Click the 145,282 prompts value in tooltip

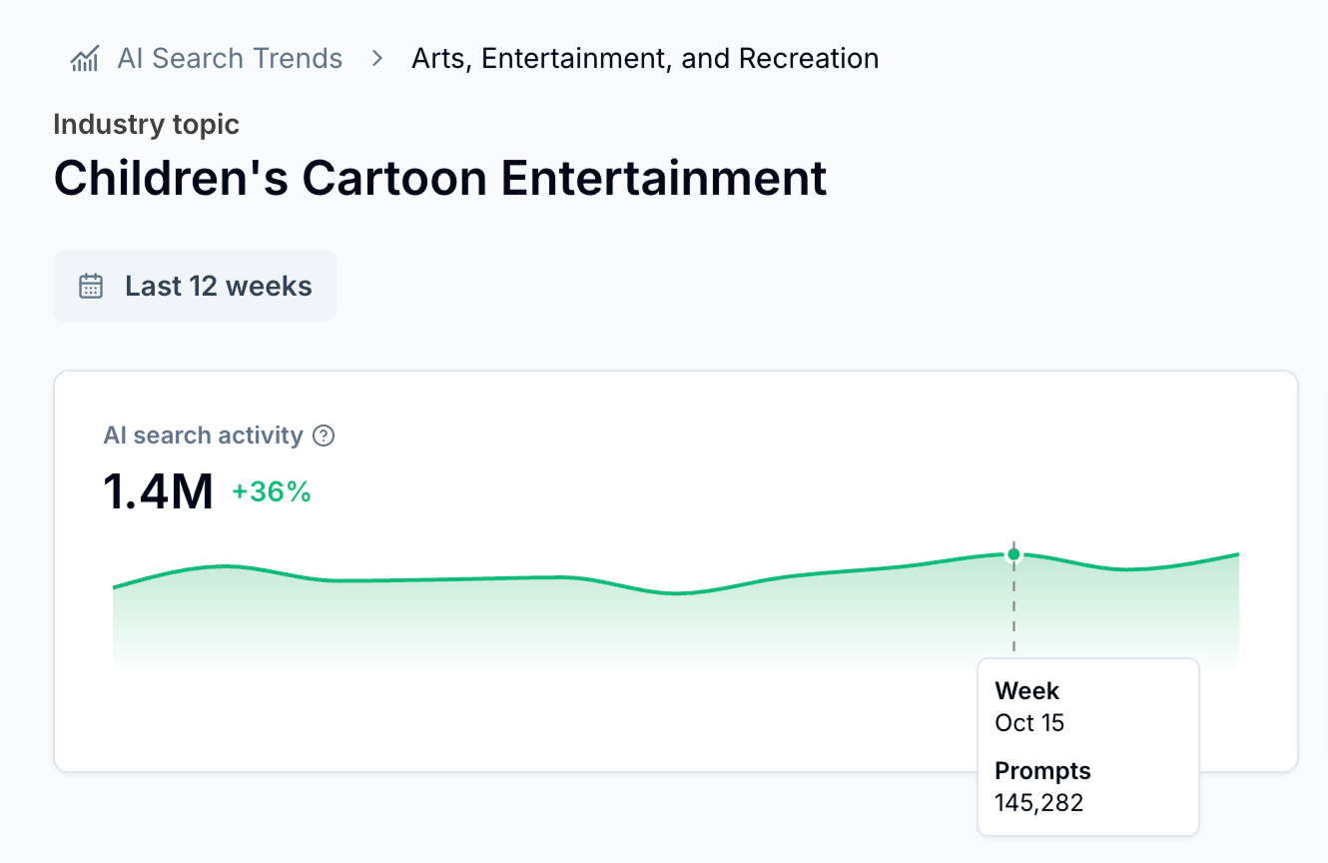pos(1039,802)
